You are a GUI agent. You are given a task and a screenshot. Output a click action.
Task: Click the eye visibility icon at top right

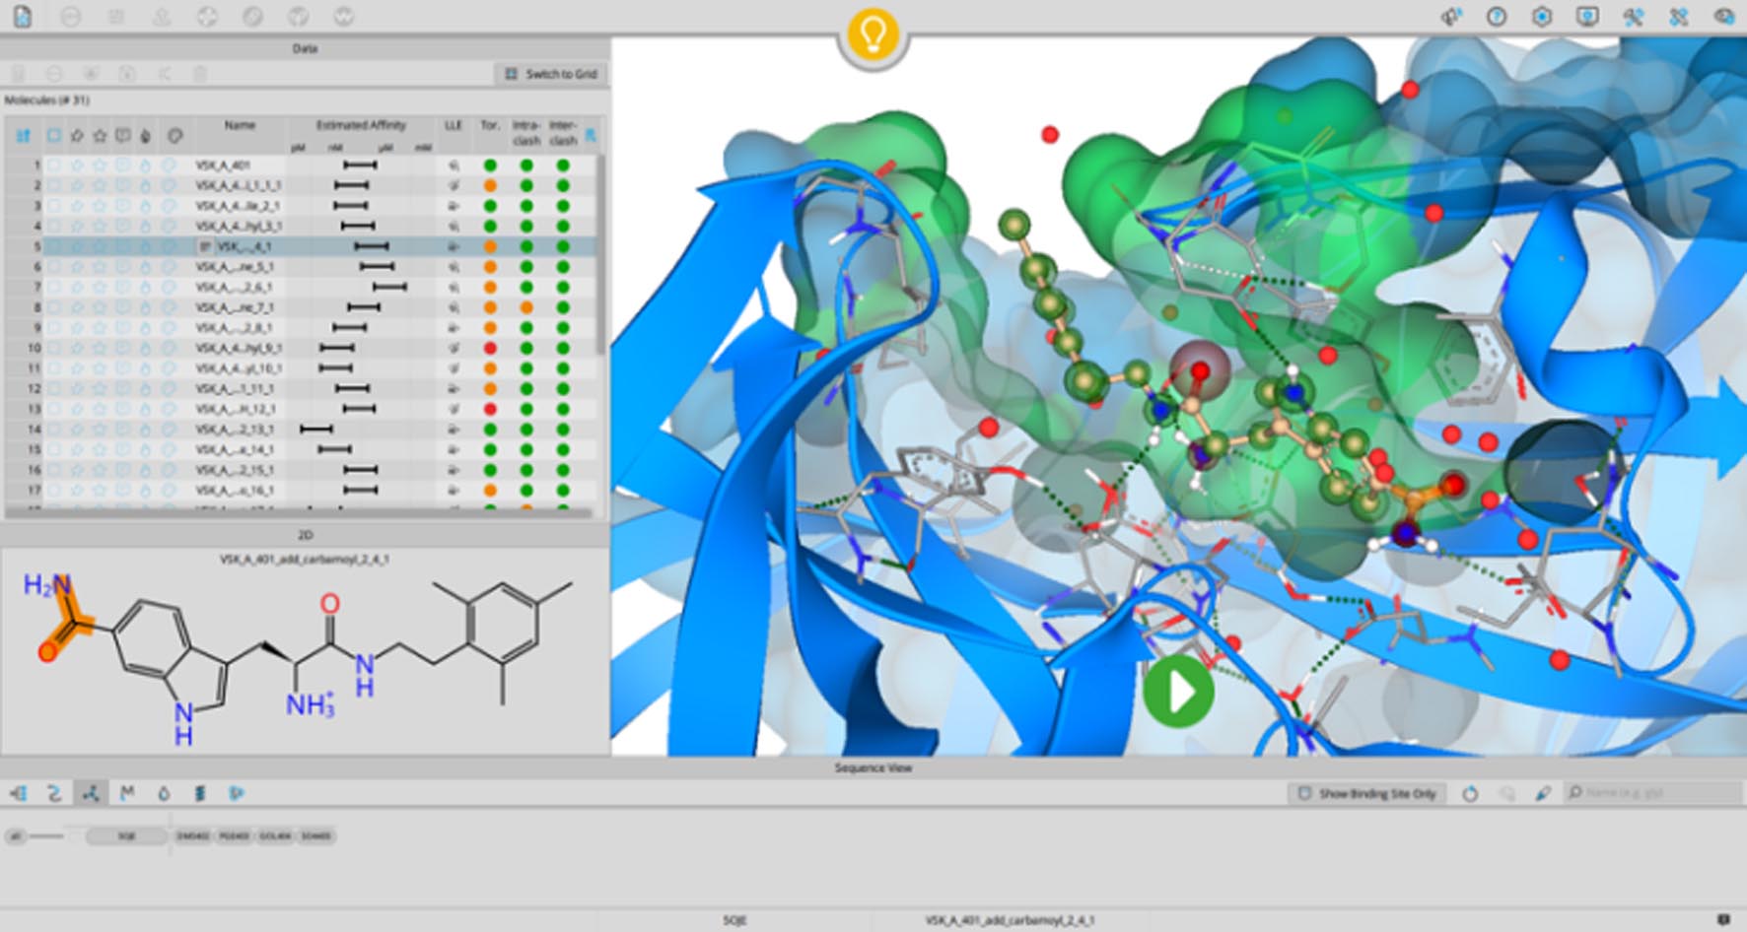(x=1723, y=17)
